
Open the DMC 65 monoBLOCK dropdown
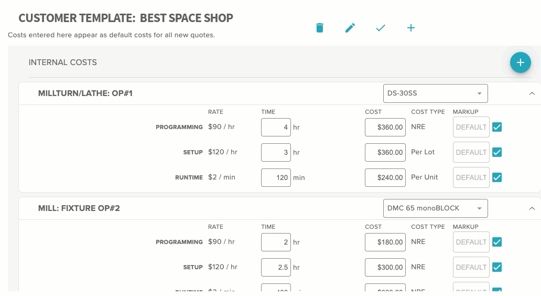435,208
